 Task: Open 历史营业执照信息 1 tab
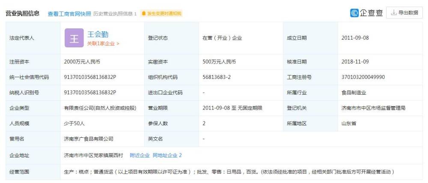(115, 14)
